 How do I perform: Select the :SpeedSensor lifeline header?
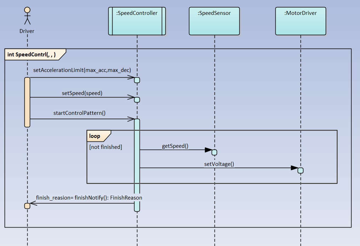tap(214, 21)
